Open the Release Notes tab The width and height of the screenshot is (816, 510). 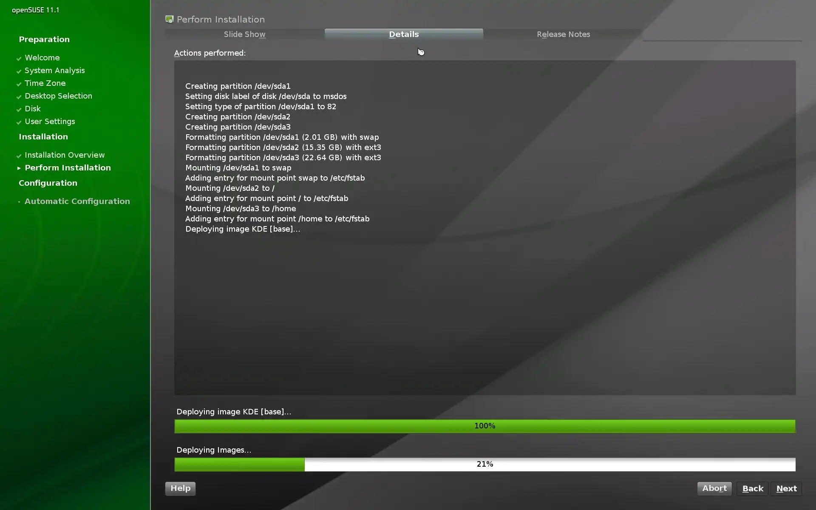coord(563,34)
